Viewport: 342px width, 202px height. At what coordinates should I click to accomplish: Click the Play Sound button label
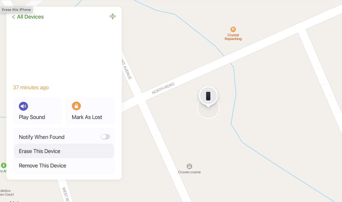[32, 117]
